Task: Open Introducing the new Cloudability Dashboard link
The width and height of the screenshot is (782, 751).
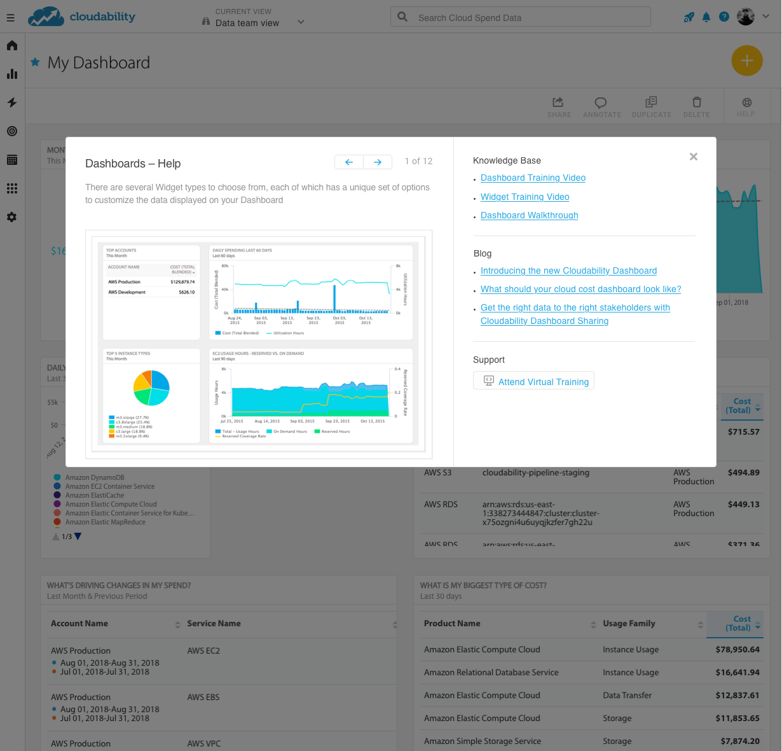Action: [568, 271]
